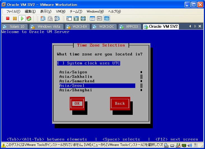The height and width of the screenshot is (149, 205).
Task: Open the 表示(V) menu
Action: (46, 11)
